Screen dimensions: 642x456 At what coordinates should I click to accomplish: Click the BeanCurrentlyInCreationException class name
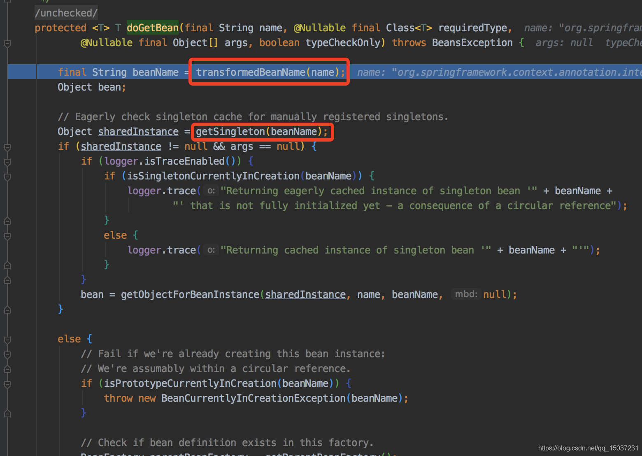254,398
